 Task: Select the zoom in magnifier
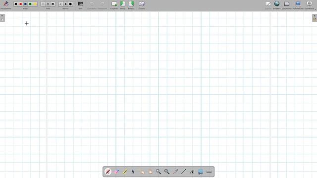(158, 172)
